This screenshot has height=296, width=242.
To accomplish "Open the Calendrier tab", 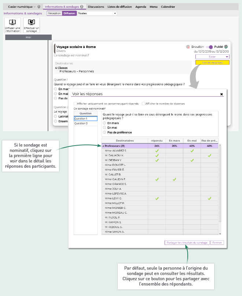I will tap(168, 7).
